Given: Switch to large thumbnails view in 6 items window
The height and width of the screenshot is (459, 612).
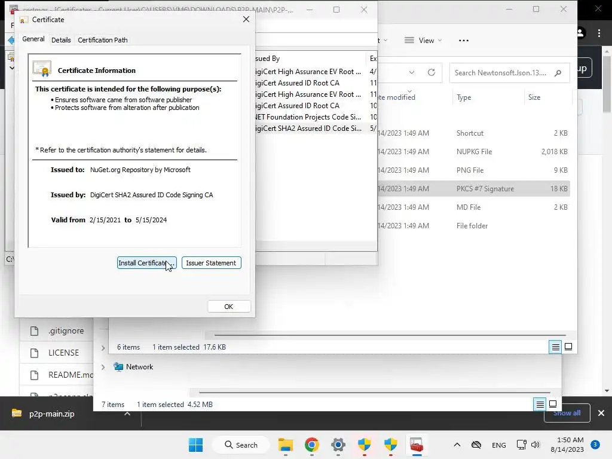Looking at the screenshot, I should (x=568, y=347).
